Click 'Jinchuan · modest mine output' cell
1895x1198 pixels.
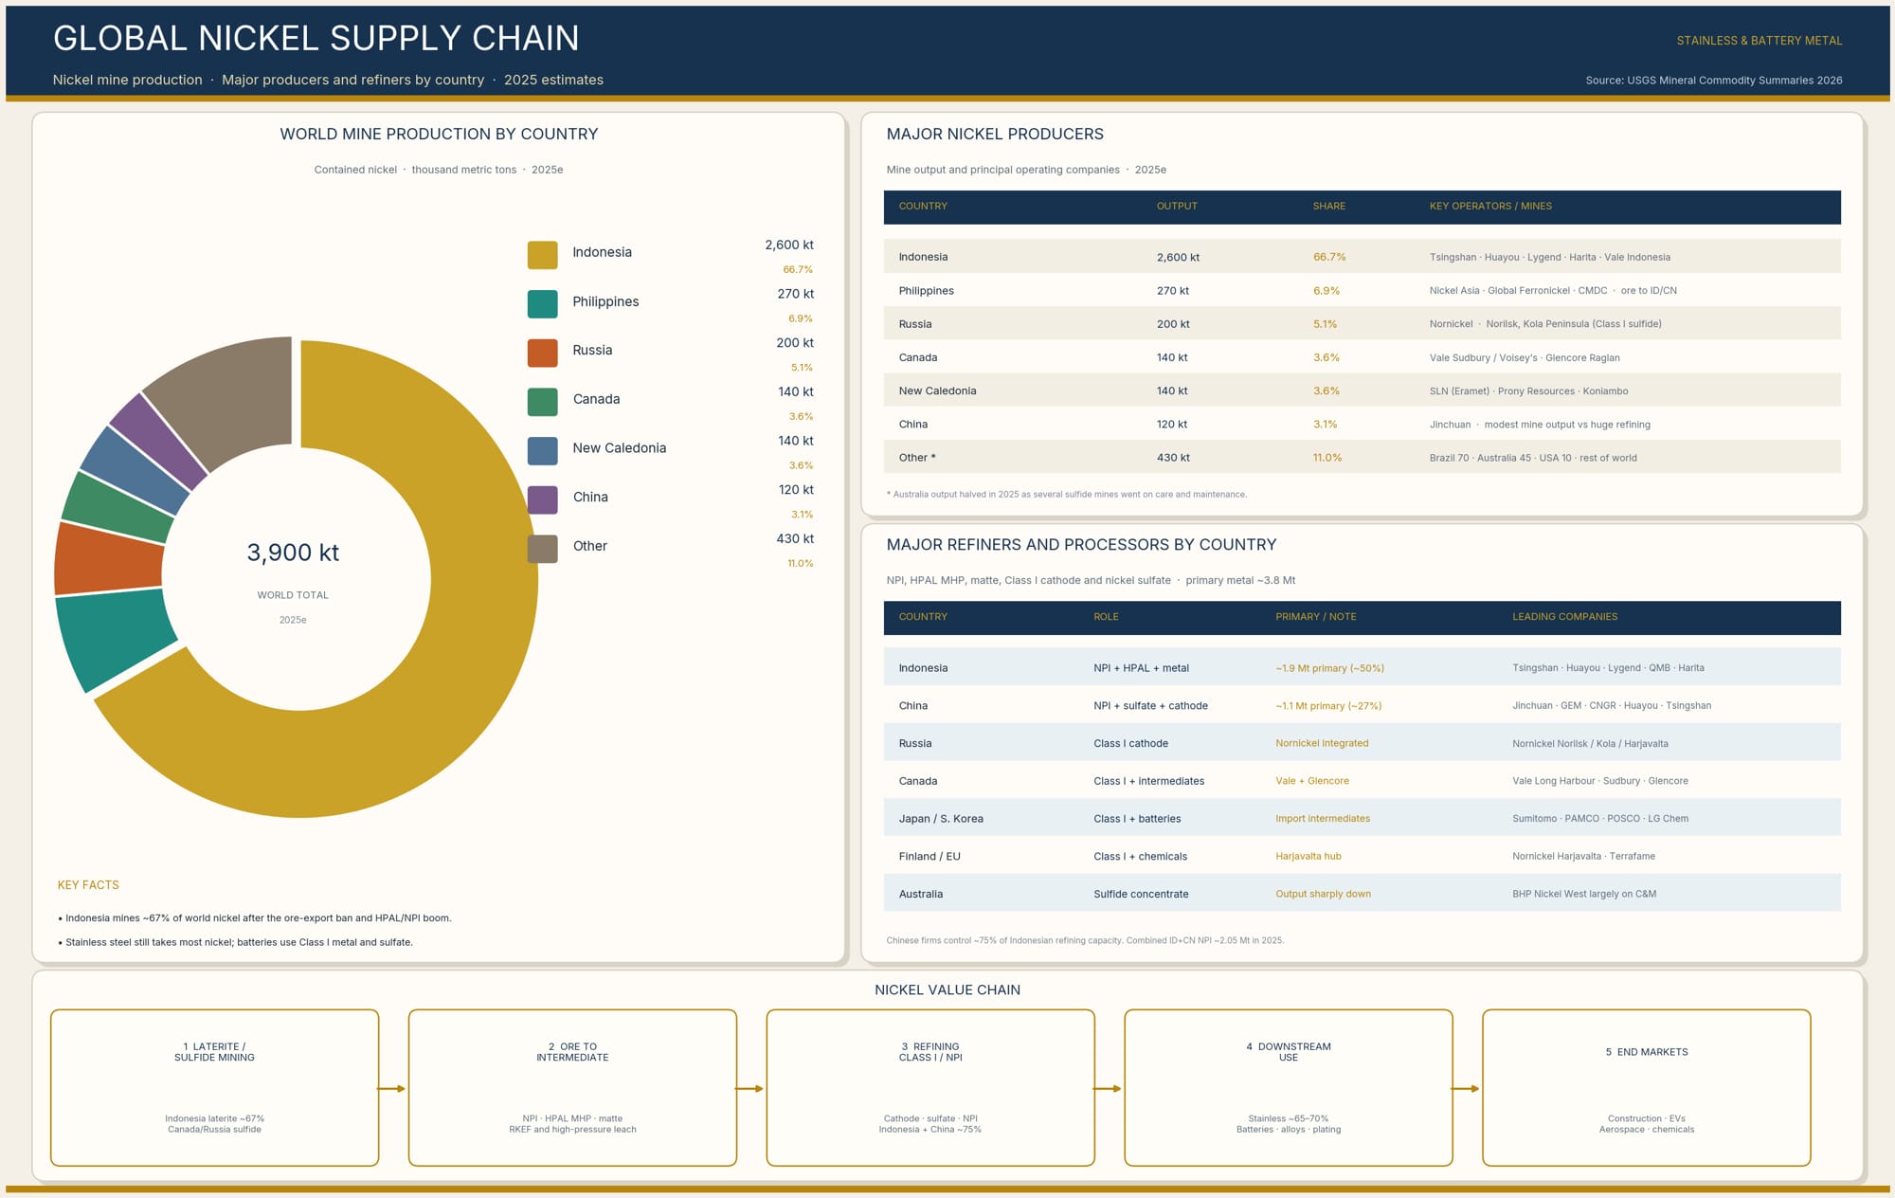pyautogui.click(x=1540, y=425)
